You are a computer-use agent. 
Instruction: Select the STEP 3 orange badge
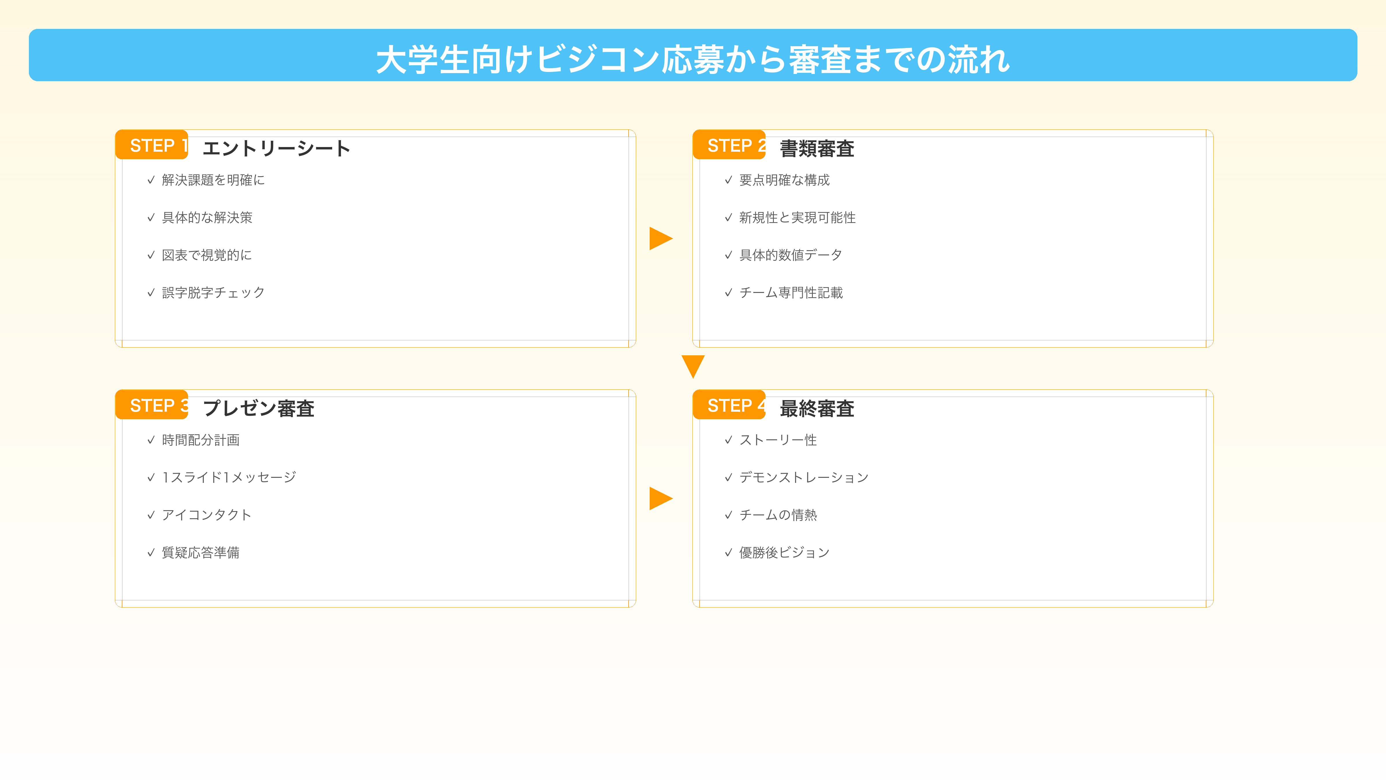click(152, 405)
